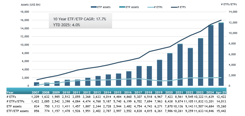Select the 2024 asset bar
The image size is (245, 116).
(x=211, y=56)
